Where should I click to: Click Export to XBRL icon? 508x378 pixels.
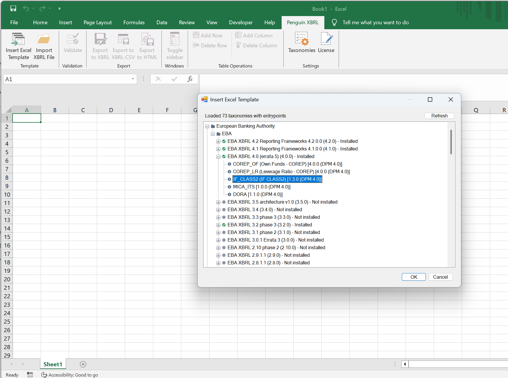pos(100,39)
